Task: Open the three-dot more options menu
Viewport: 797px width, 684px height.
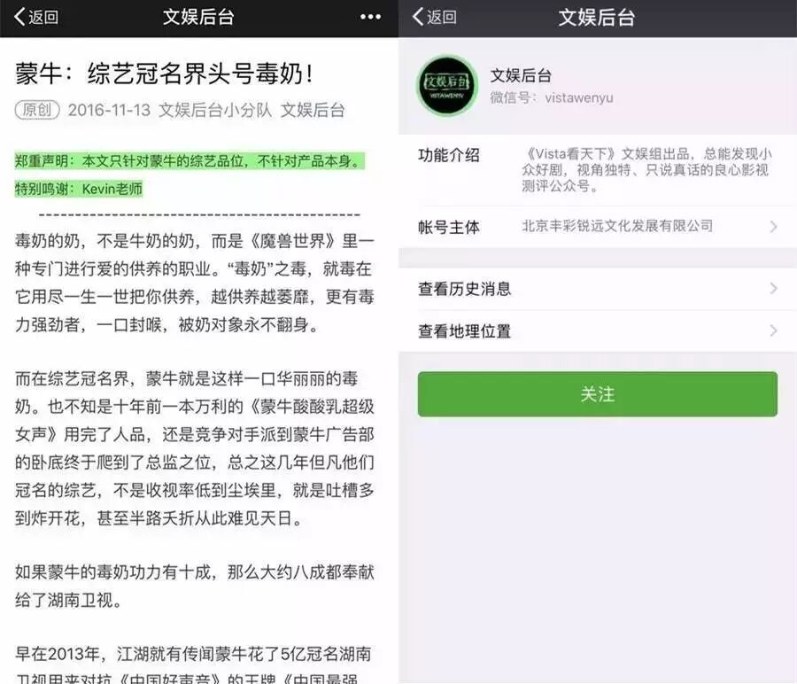Action: tap(370, 18)
